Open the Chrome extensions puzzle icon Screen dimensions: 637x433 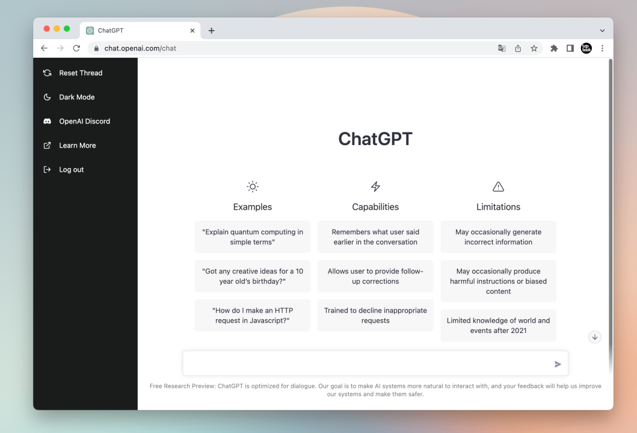click(554, 48)
